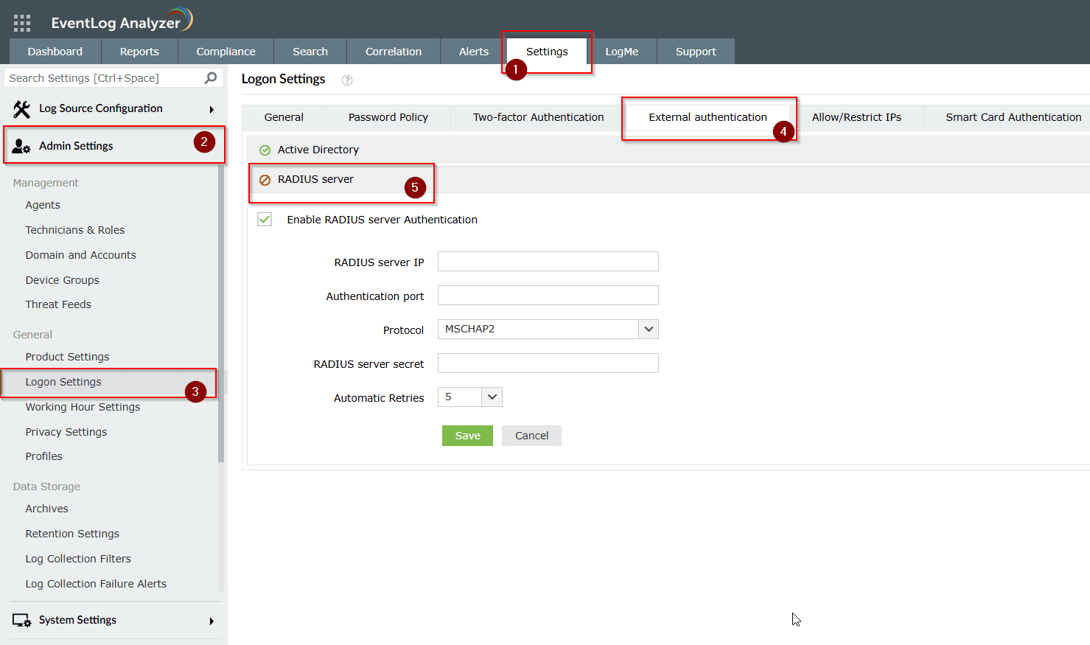This screenshot has height=645, width=1090.
Task: Click the RADIUS server disabled status icon
Action: (x=265, y=180)
